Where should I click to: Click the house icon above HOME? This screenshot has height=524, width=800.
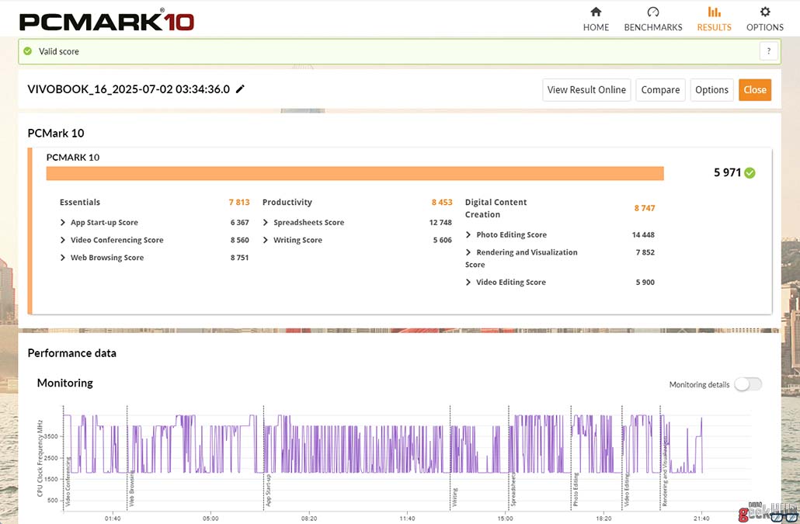(596, 12)
